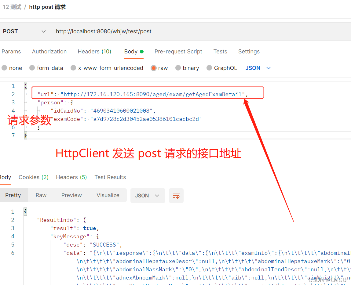Viewport: 351px width, 285px height.
Task: Open response Cookies (2) tab
Action: pos(34,177)
